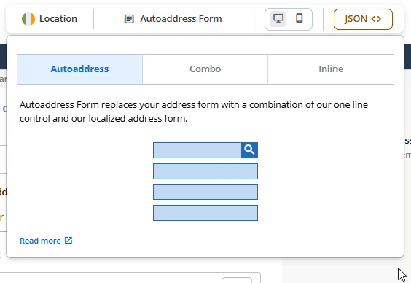Viewport: 411px width, 283px height.
Task: Open the Location selector
Action: click(50, 19)
